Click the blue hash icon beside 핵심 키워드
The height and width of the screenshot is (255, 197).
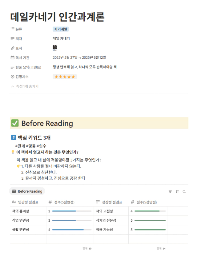coord(14,137)
